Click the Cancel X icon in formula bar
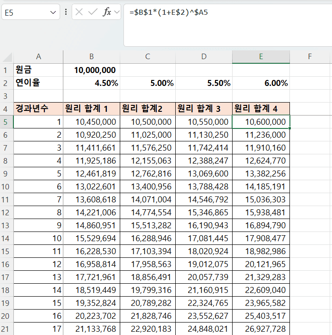 click(x=80, y=12)
